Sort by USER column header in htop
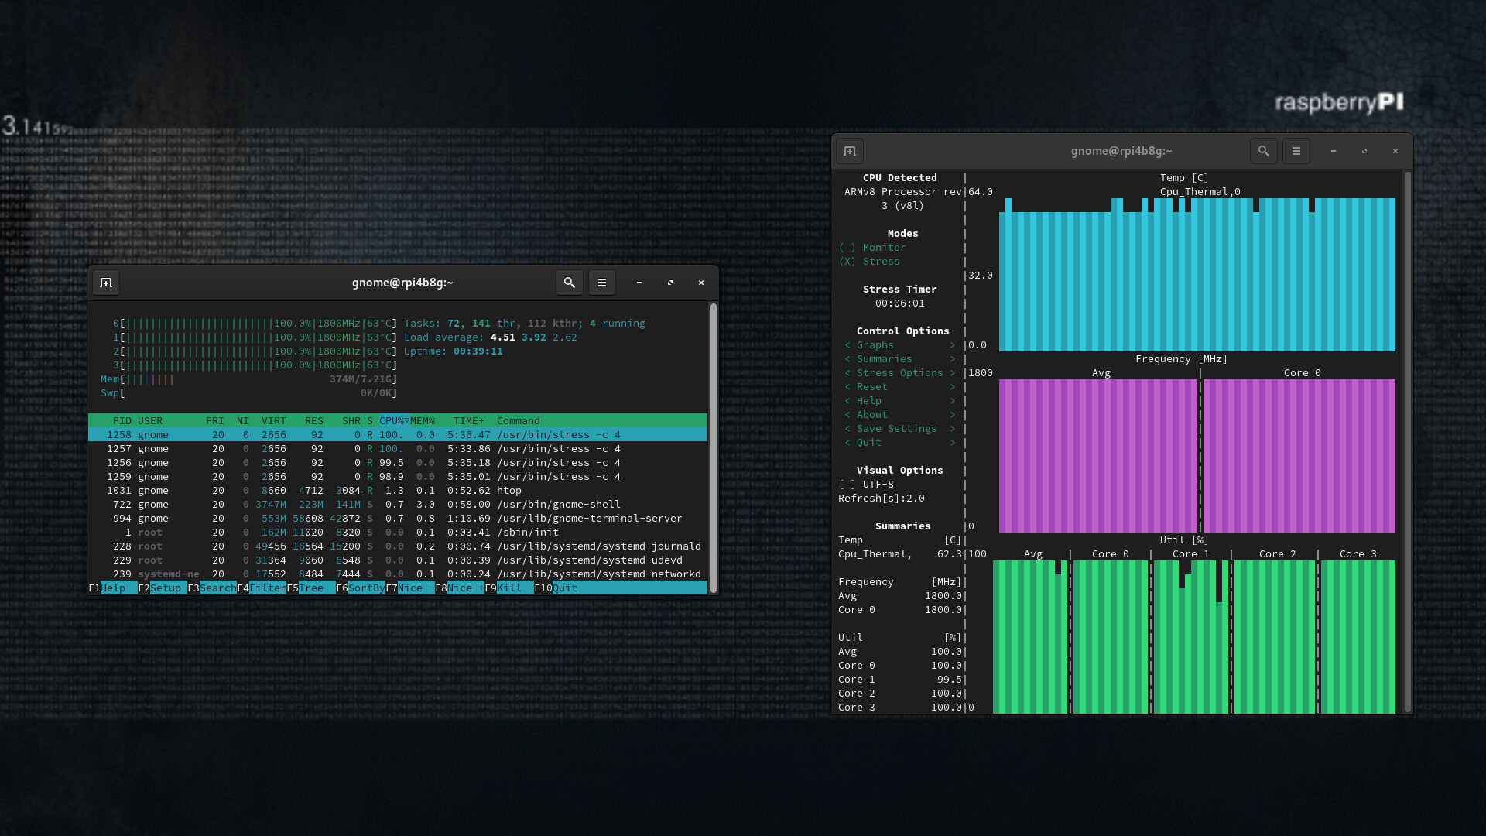 tap(150, 421)
